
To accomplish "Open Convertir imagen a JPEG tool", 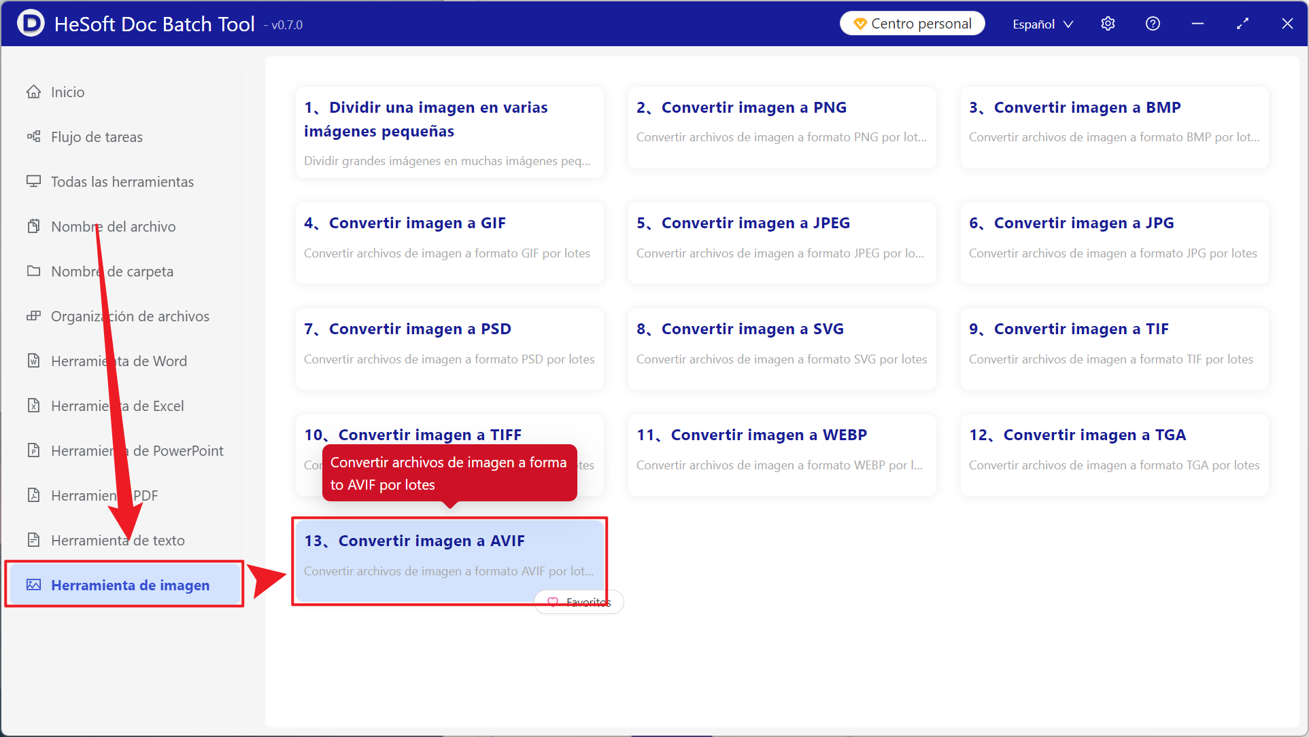I will point(782,242).
